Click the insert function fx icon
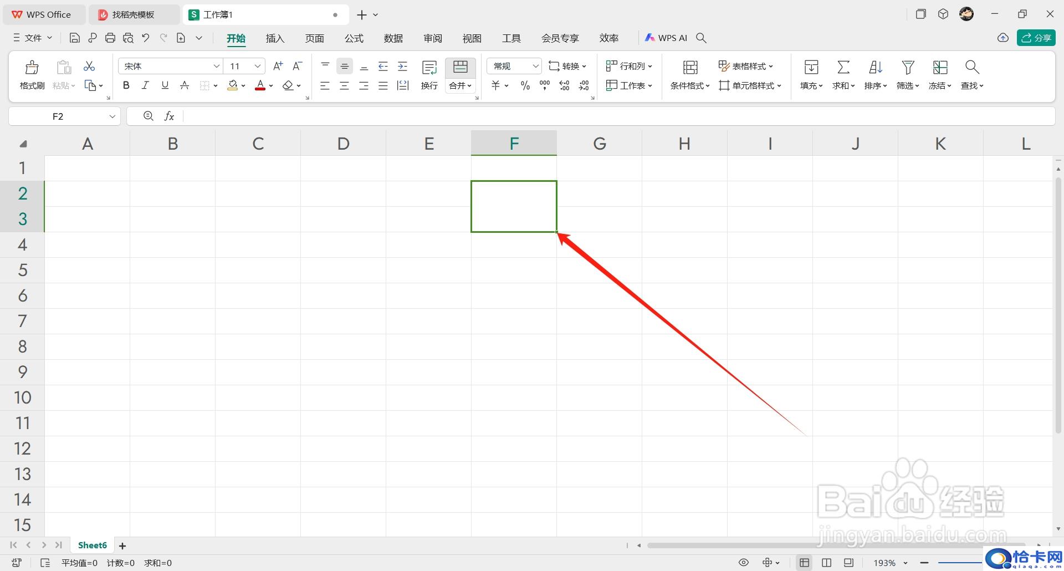1064x571 pixels. 169,116
